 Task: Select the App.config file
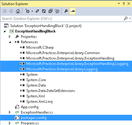point(30,107)
